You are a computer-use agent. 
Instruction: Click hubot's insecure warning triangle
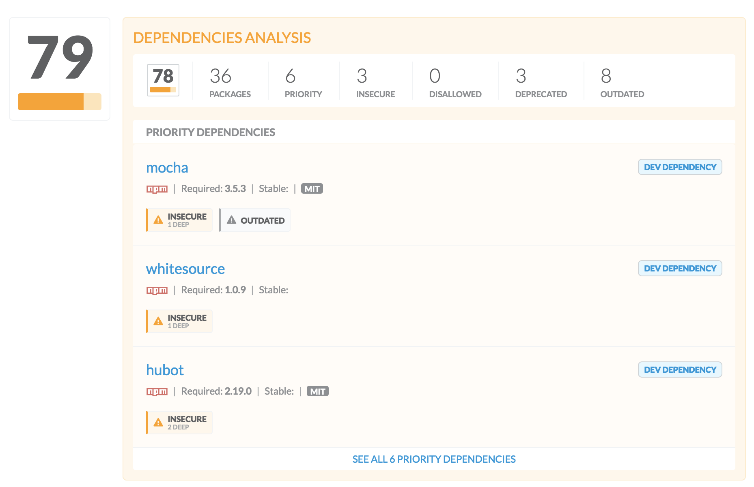coord(158,423)
